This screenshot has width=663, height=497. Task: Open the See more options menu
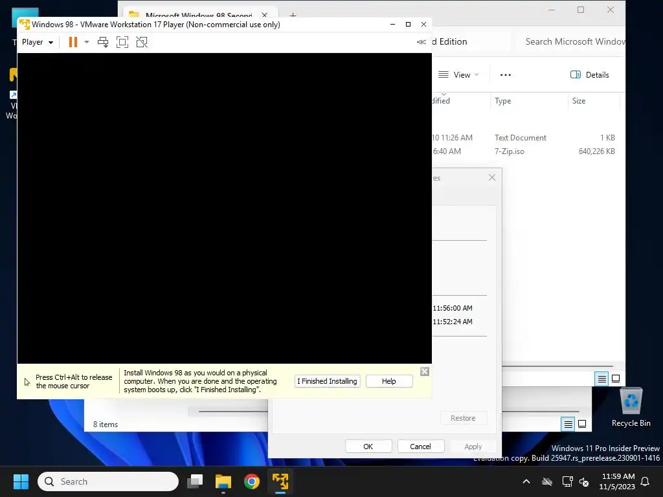click(x=505, y=75)
